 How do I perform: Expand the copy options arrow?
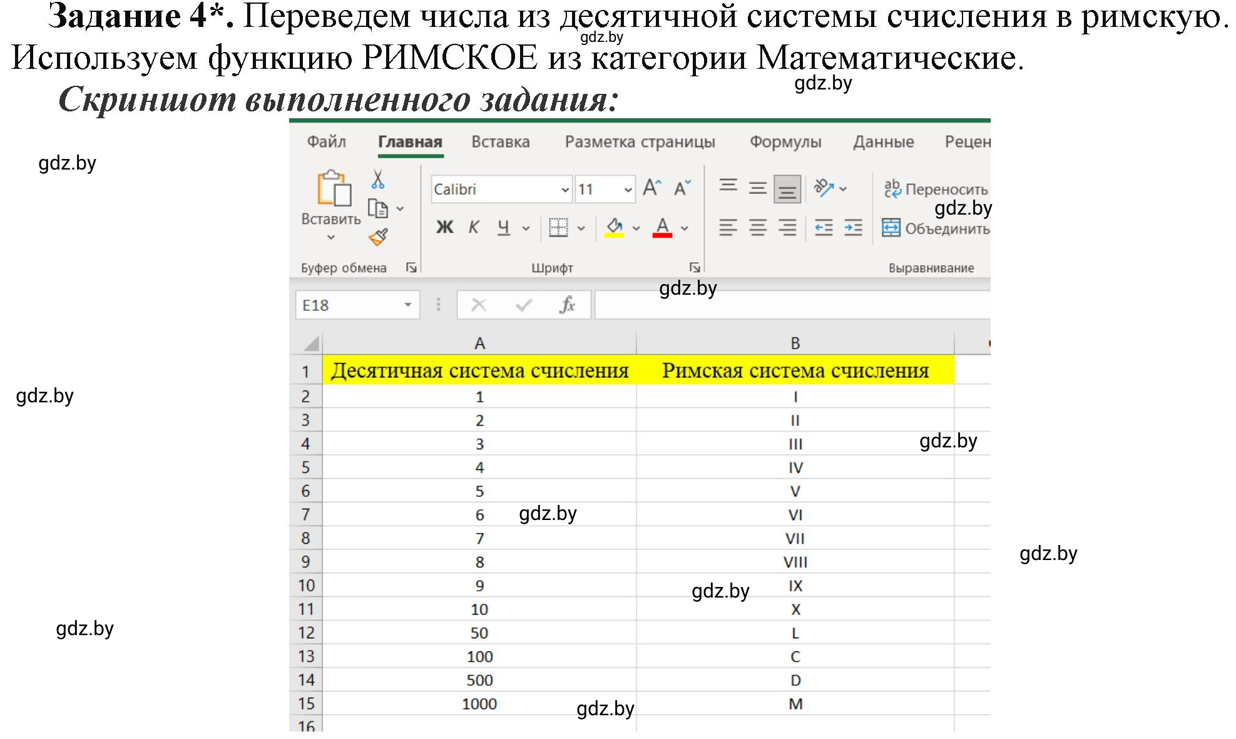(401, 209)
